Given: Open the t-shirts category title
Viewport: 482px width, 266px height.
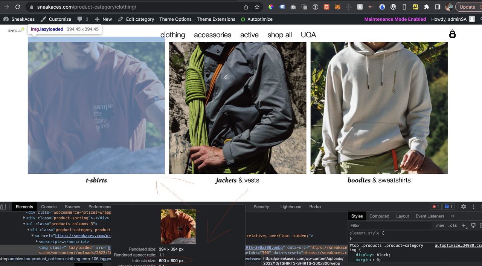Looking at the screenshot, I should (x=96, y=180).
